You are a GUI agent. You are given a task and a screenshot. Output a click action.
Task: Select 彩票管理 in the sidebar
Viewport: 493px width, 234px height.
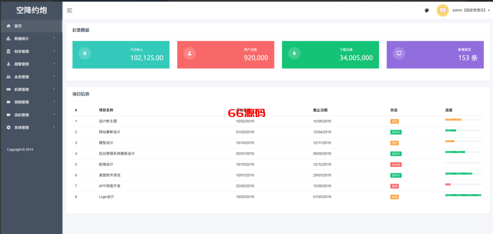[31, 90]
